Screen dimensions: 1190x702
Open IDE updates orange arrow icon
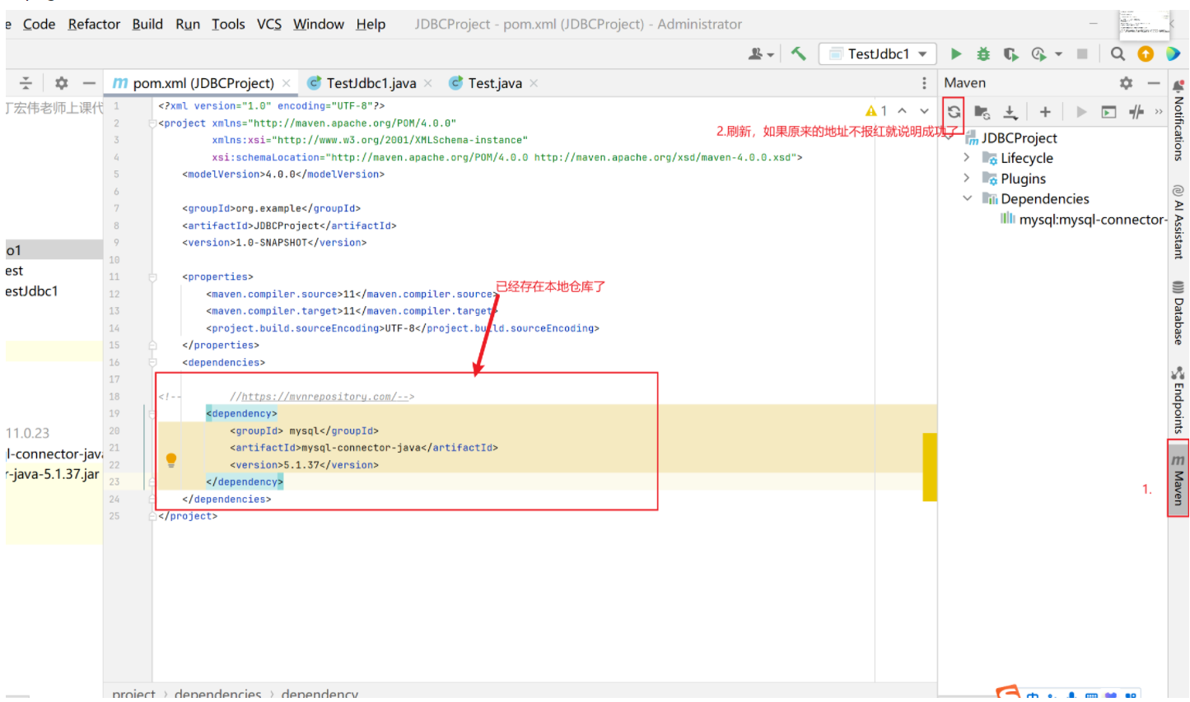(1146, 54)
